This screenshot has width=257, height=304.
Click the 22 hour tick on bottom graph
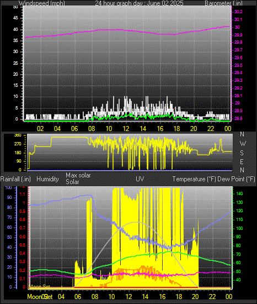pos(212,297)
